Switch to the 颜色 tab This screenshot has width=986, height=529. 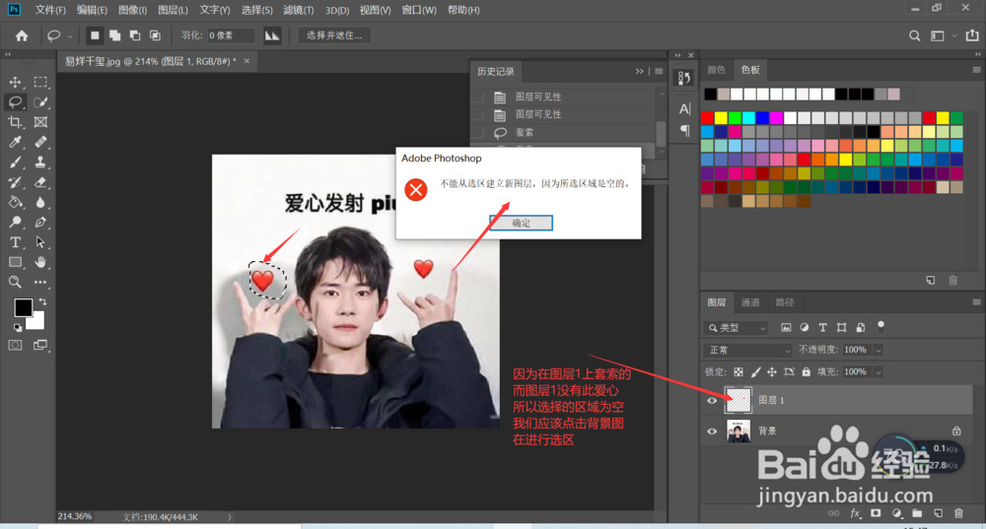(716, 70)
